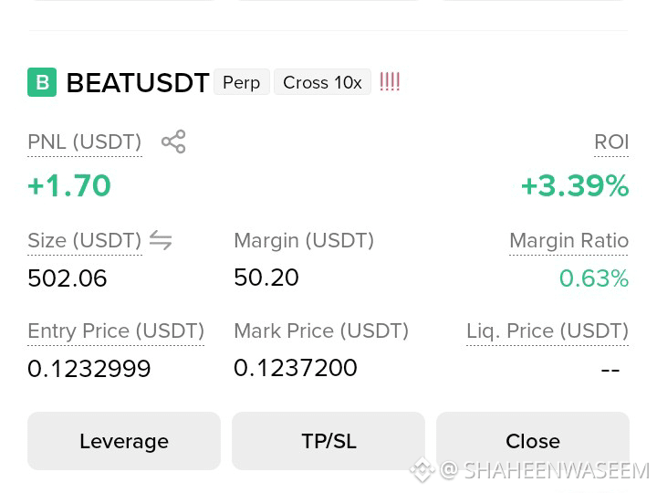Tap the Margin Ratio label
The height and width of the screenshot is (493, 657).
click(x=569, y=241)
